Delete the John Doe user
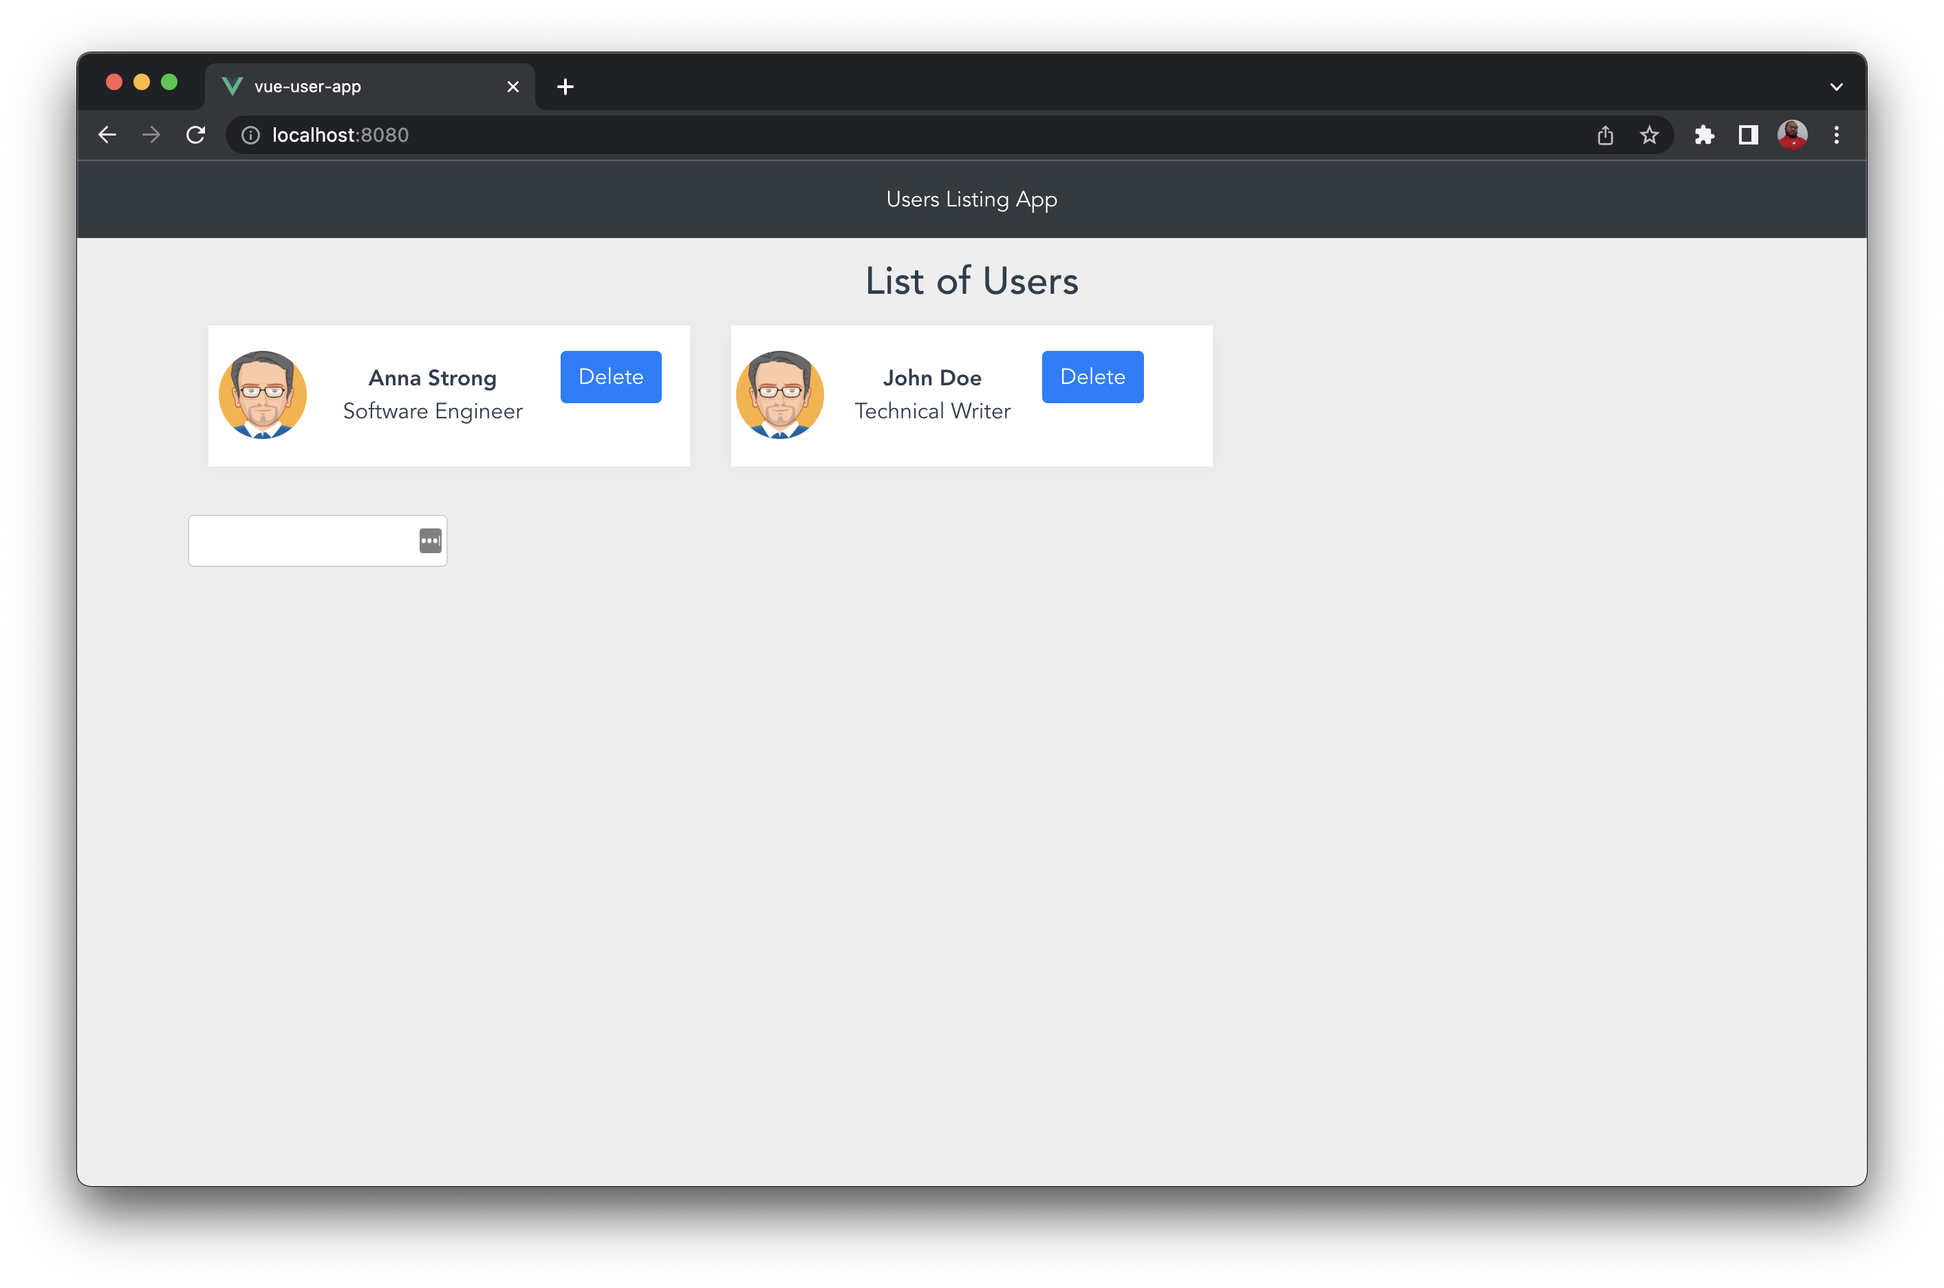 coord(1092,377)
